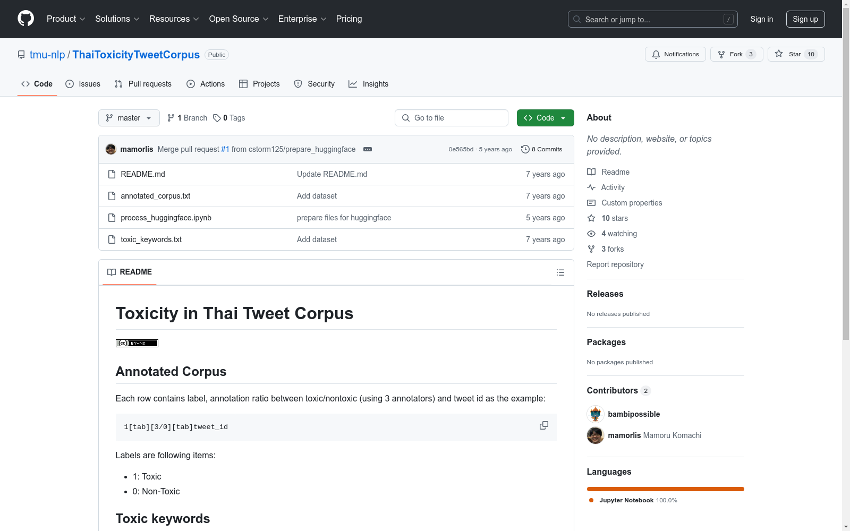Click the CC BY-NC license badge

point(137,343)
